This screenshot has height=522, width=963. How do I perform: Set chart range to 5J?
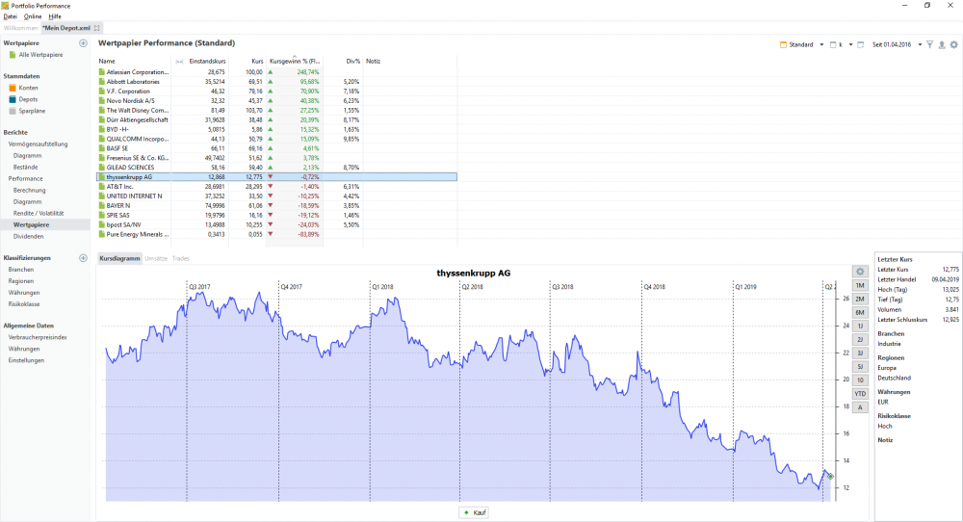tap(860, 367)
